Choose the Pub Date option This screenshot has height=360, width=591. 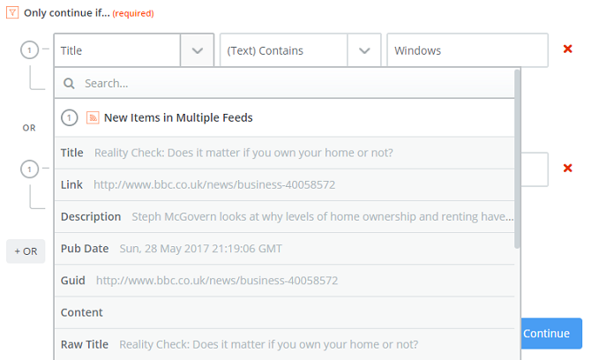(285, 249)
